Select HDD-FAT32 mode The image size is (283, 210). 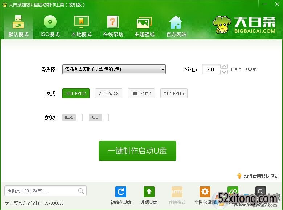point(76,93)
